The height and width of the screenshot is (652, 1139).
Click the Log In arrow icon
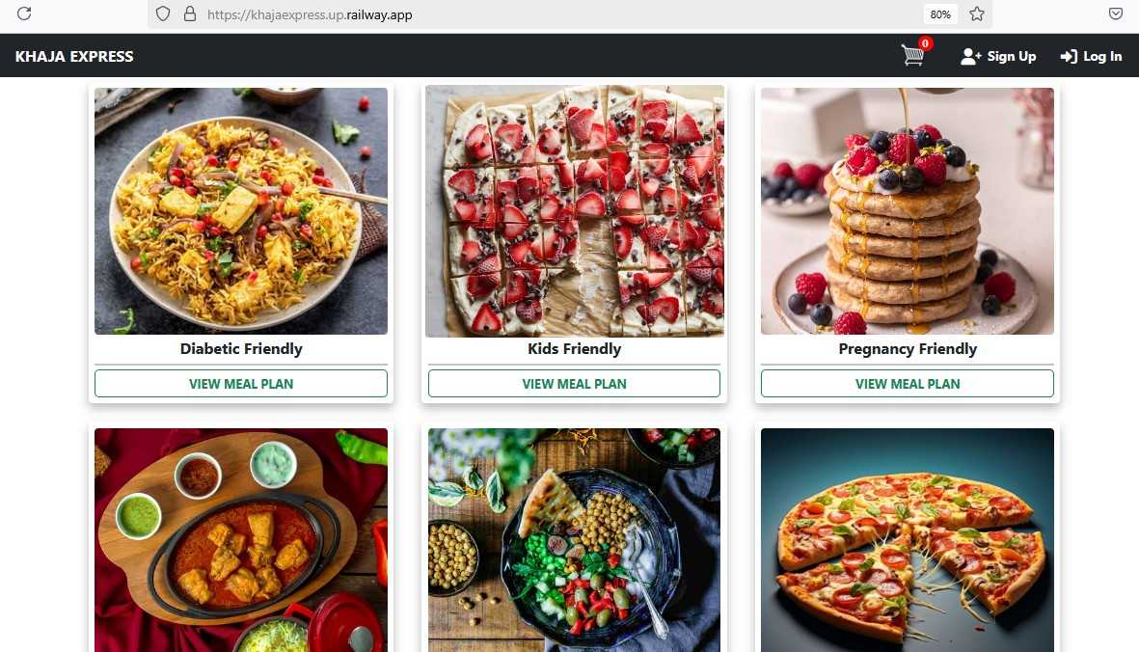pyautogui.click(x=1069, y=57)
